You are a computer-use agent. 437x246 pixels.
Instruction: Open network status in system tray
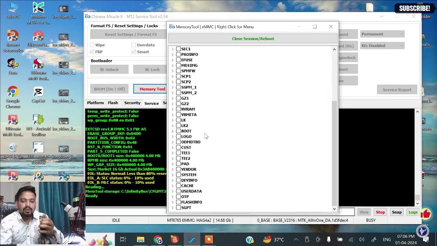click(351, 240)
